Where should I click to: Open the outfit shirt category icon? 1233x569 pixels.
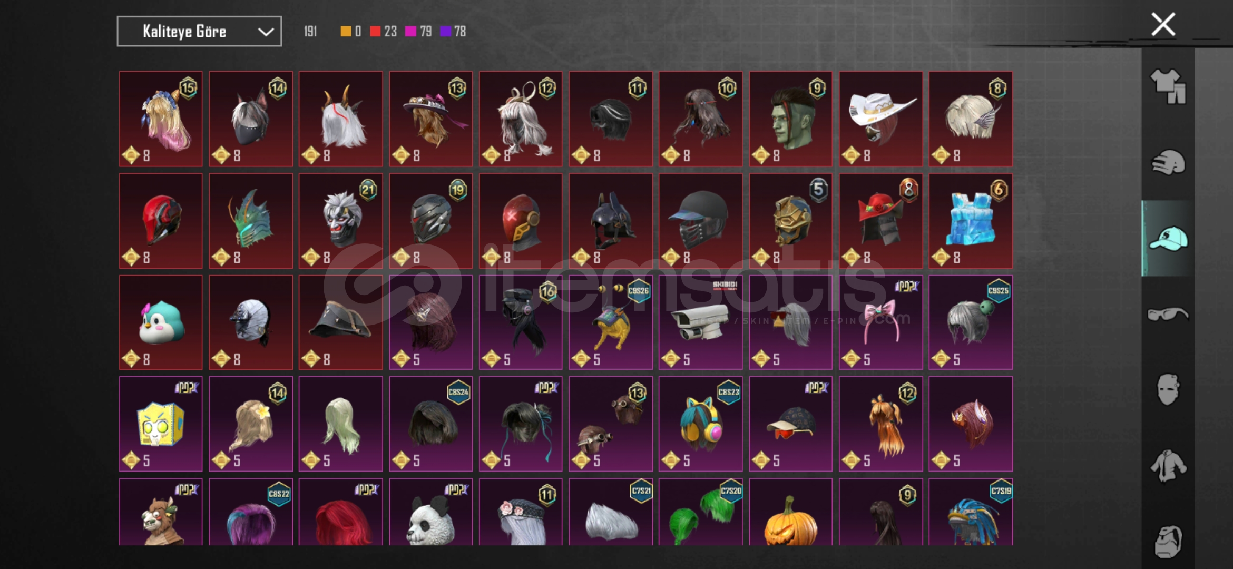pyautogui.click(x=1168, y=86)
